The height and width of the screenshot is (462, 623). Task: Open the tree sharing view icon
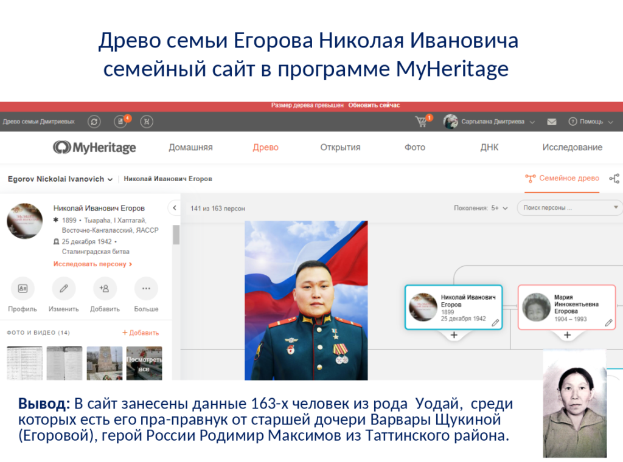point(614,179)
